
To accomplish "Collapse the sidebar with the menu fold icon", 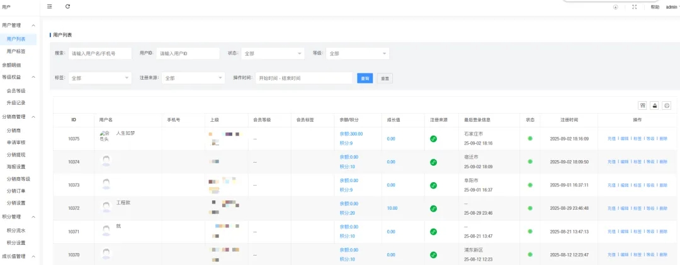I will 50,6.
